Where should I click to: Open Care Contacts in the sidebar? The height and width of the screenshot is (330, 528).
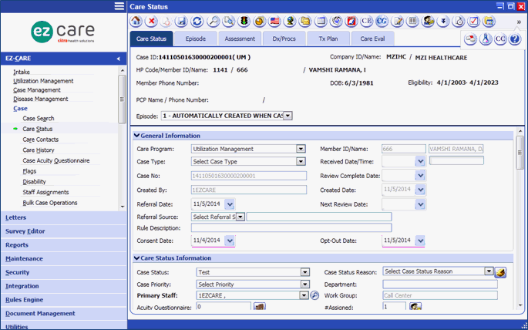40,140
